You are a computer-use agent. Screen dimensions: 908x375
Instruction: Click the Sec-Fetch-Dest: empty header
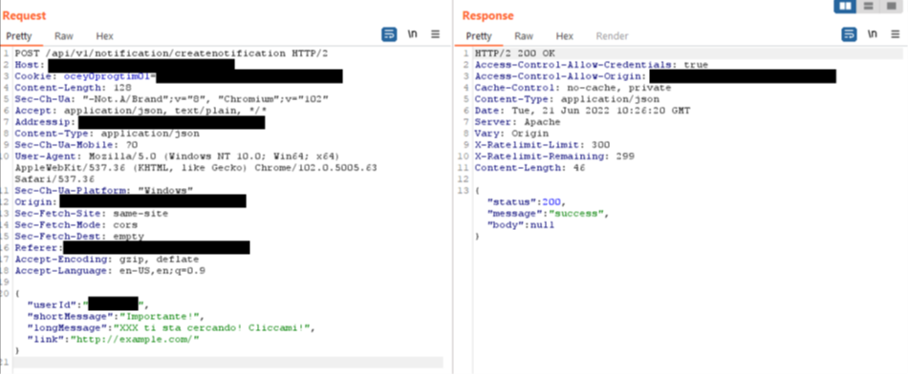tap(79, 237)
